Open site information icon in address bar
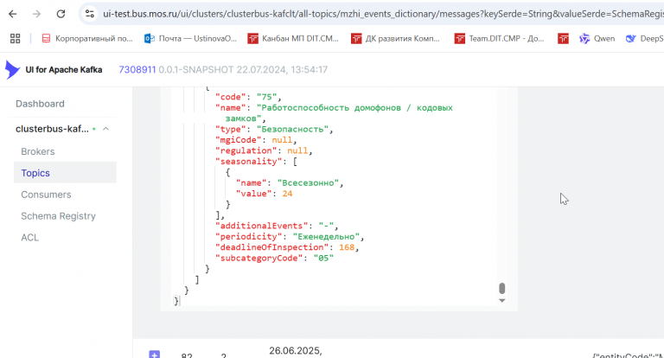The image size is (664, 358). coord(90,14)
